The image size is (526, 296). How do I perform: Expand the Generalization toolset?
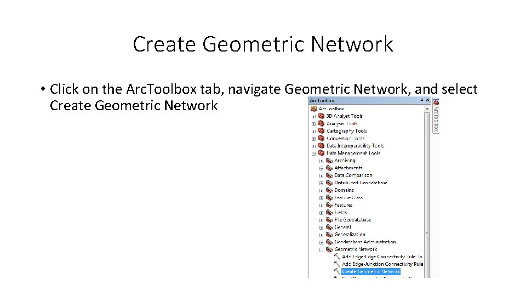(x=322, y=235)
